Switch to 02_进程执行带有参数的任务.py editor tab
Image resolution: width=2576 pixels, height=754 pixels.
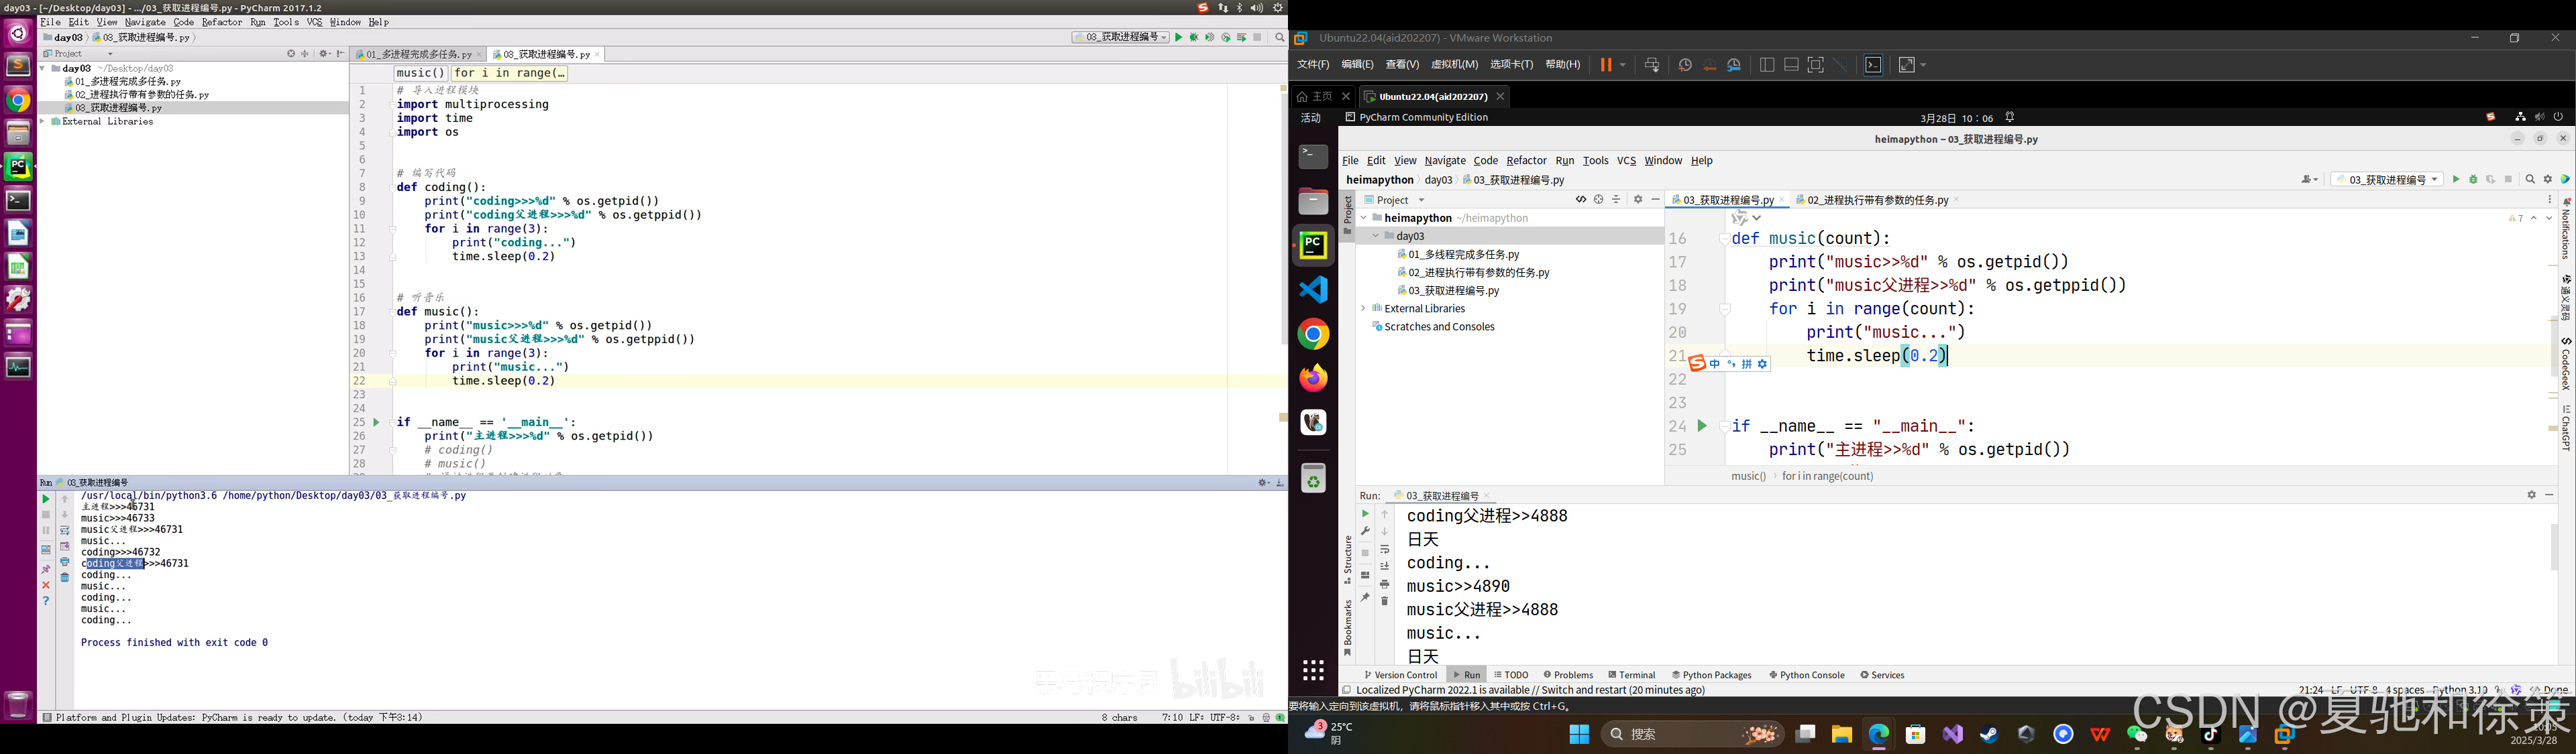pyautogui.click(x=1877, y=200)
